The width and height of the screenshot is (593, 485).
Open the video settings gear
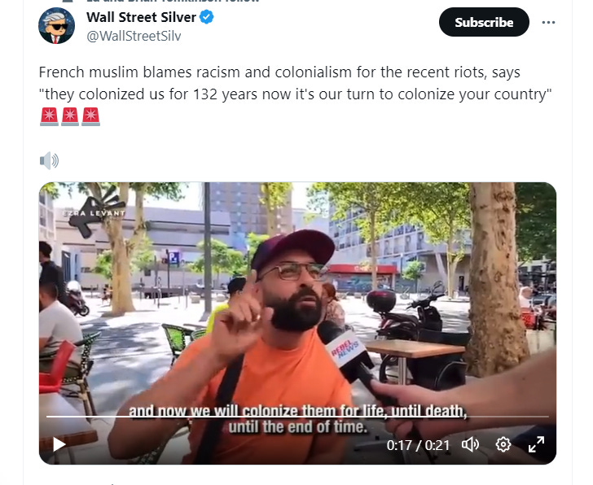click(503, 444)
